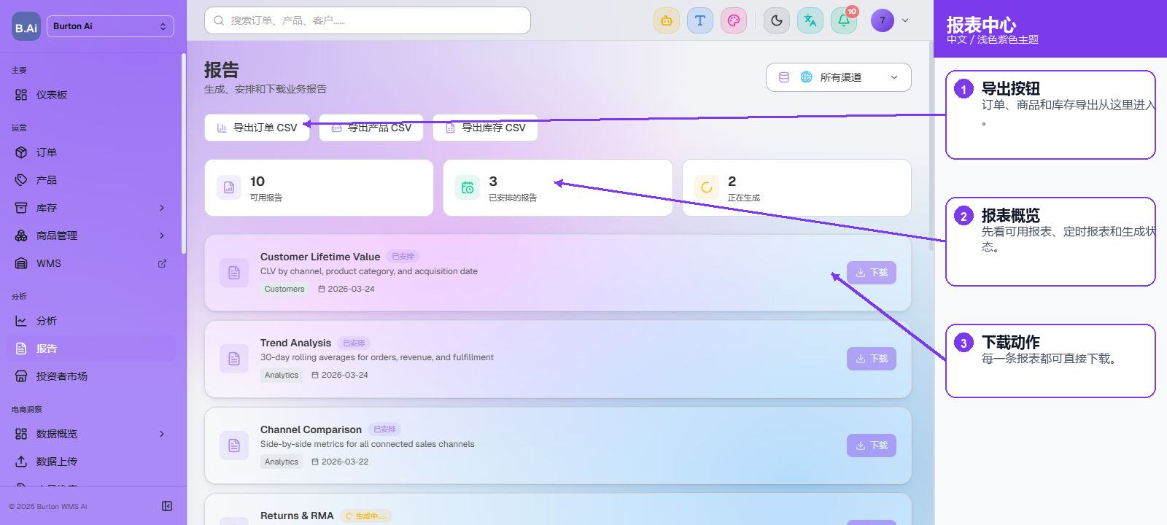
Task: Click Channel Comparison file icon
Action: 234,446
